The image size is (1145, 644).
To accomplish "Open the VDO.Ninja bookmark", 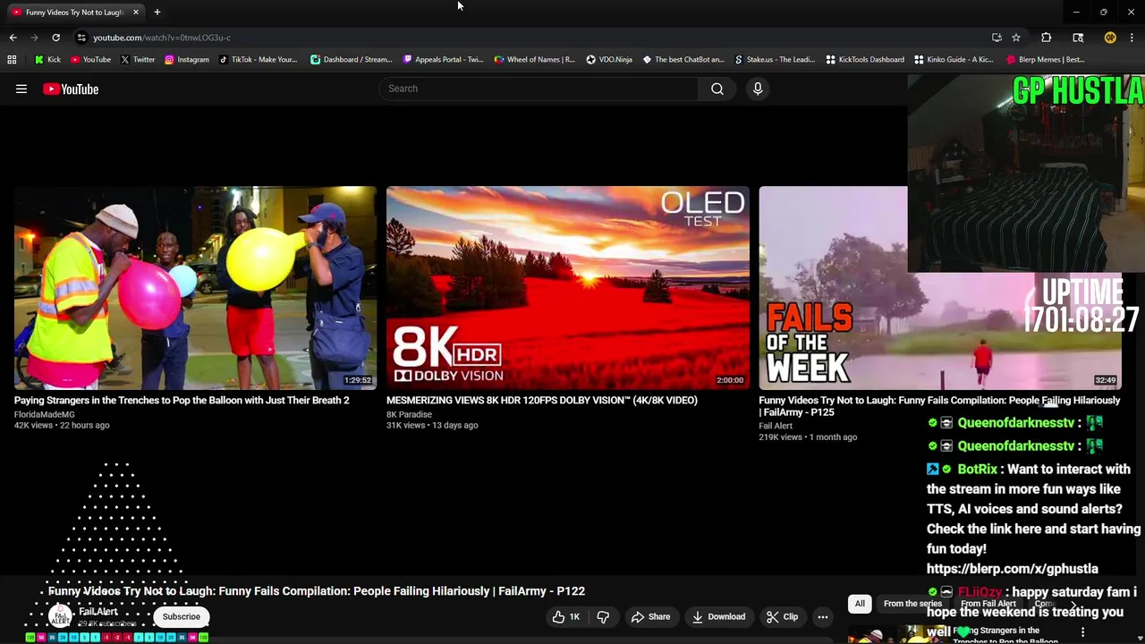I will pyautogui.click(x=608, y=59).
